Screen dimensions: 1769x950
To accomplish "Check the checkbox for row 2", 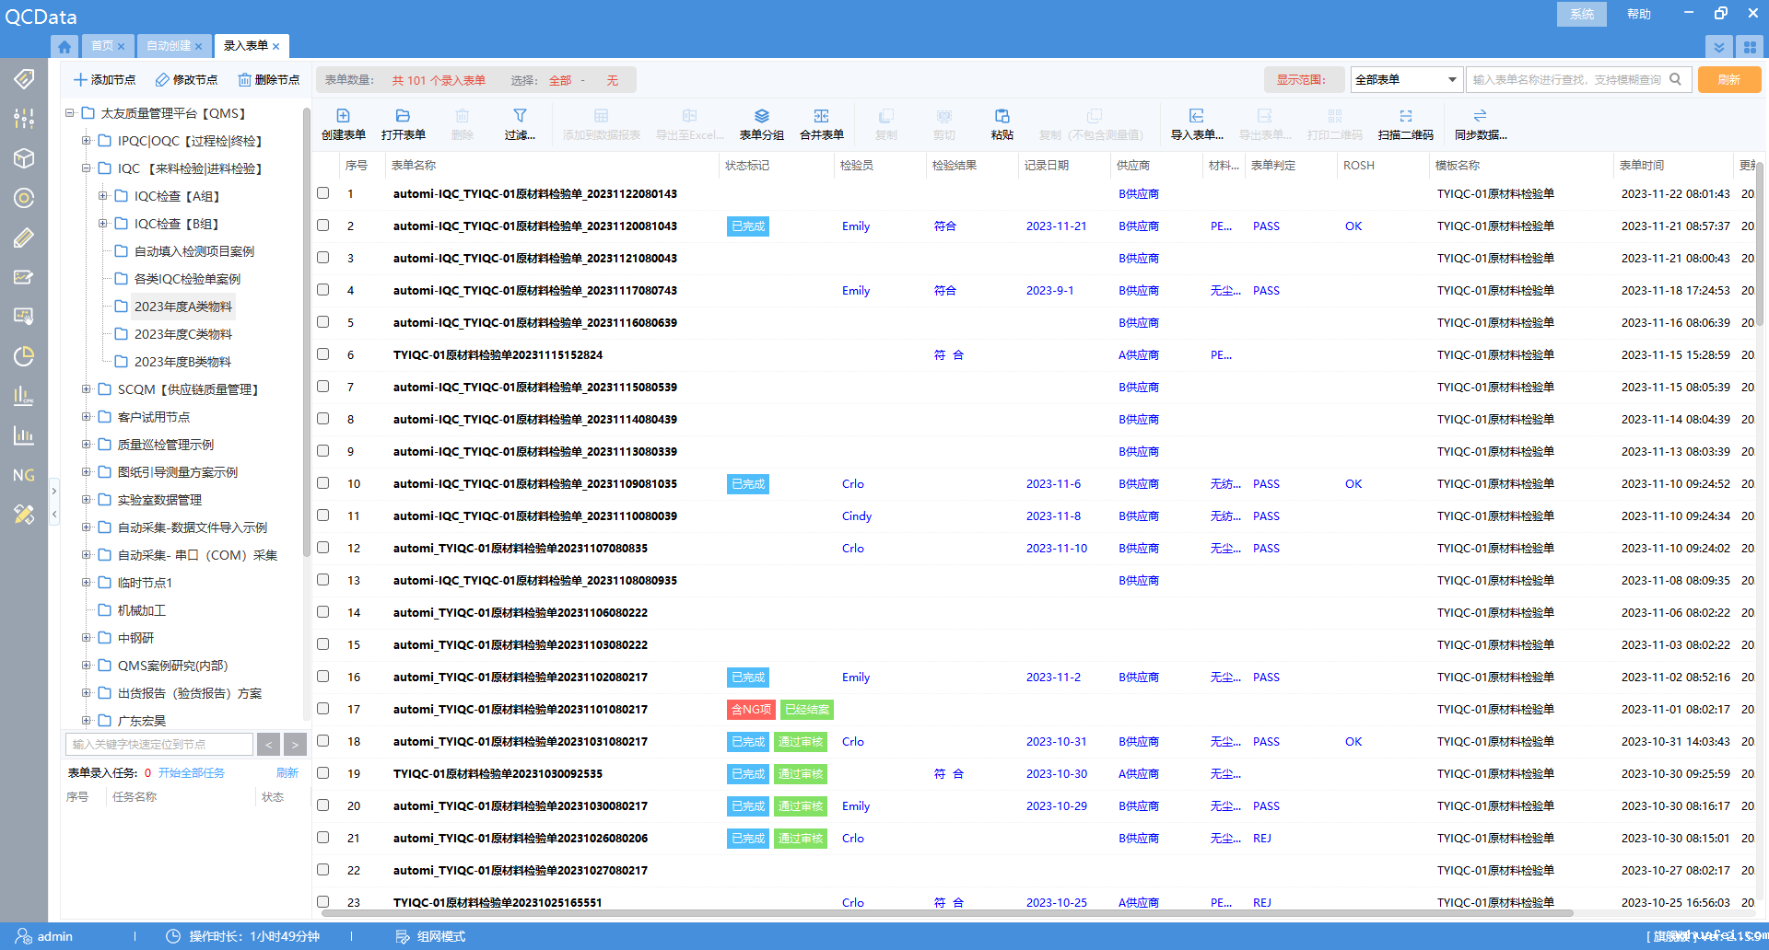I will point(323,226).
